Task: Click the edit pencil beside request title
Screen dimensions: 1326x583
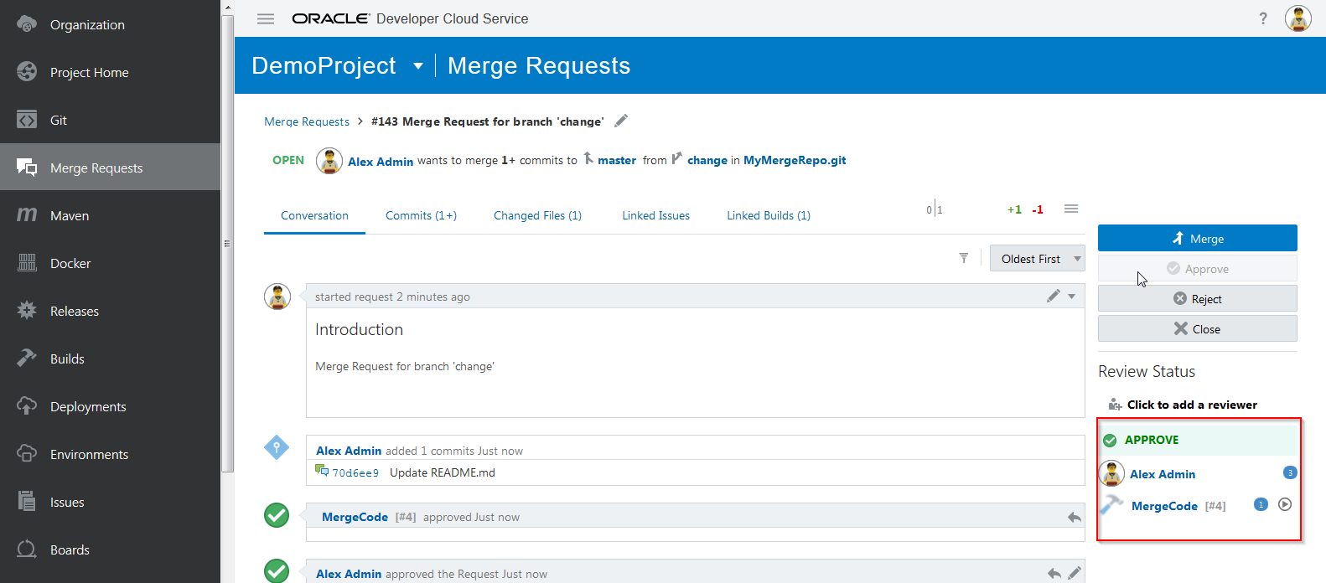Action: (621, 121)
